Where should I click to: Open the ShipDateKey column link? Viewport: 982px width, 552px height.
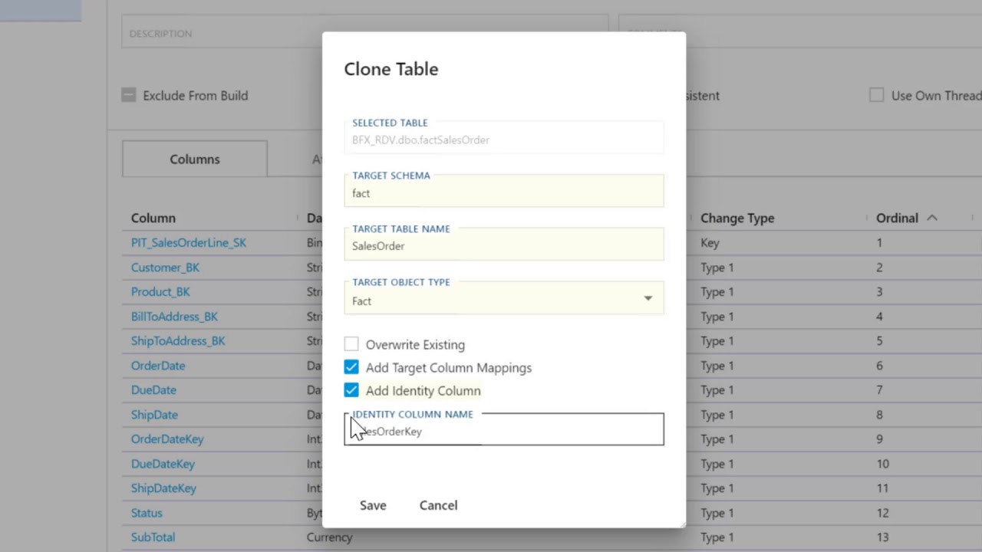(163, 488)
